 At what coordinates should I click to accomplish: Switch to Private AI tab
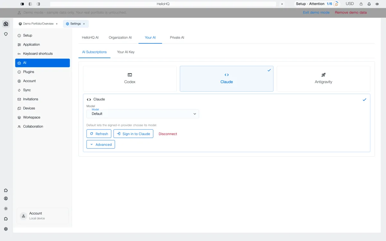(177, 38)
